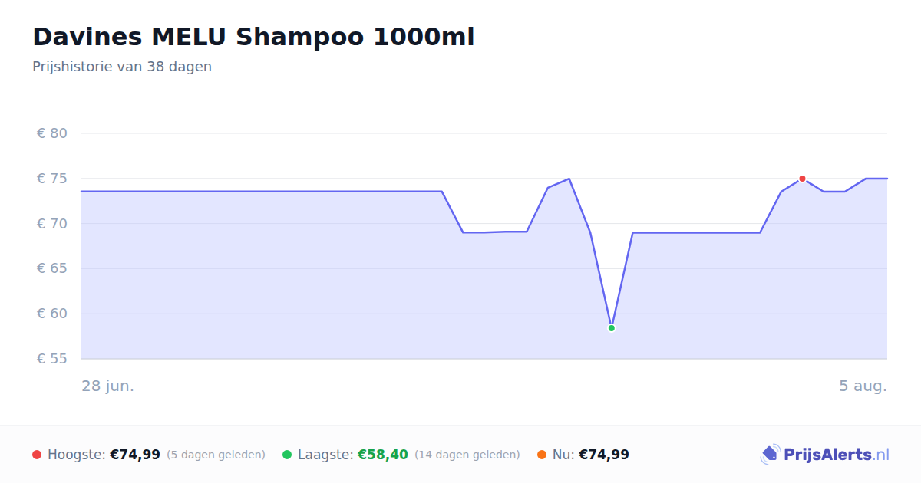Click the € 65 axis label
The height and width of the screenshot is (483, 921).
pos(52,268)
